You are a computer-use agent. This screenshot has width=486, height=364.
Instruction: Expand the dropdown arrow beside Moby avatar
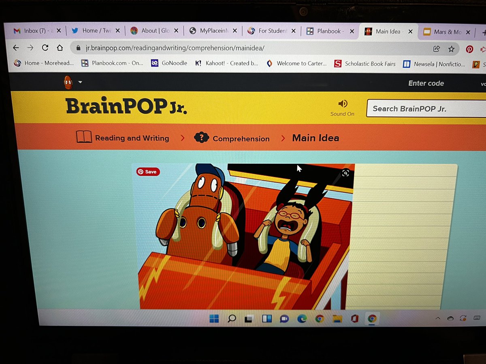pyautogui.click(x=80, y=82)
